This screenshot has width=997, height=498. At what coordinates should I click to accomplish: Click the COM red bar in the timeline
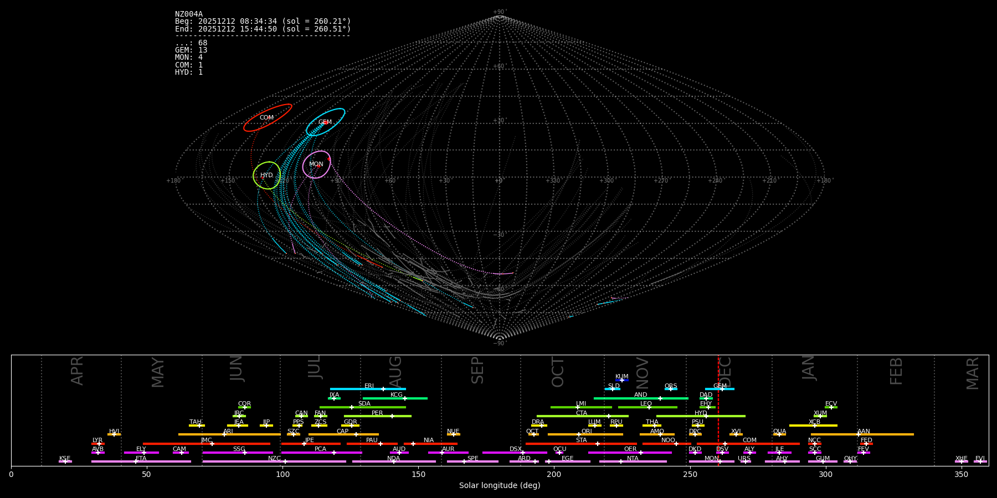(x=748, y=444)
